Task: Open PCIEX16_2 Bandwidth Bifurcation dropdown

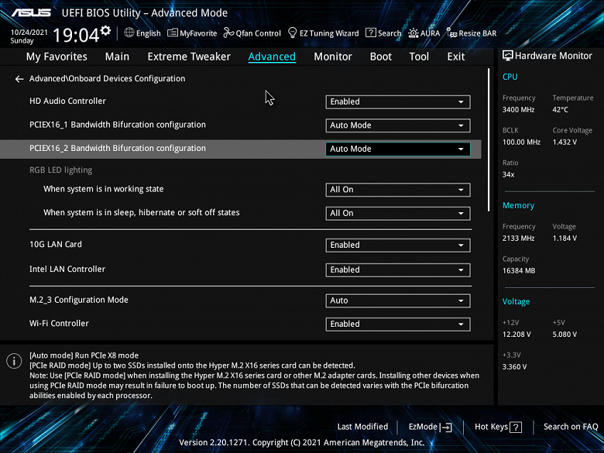Action: [x=398, y=149]
